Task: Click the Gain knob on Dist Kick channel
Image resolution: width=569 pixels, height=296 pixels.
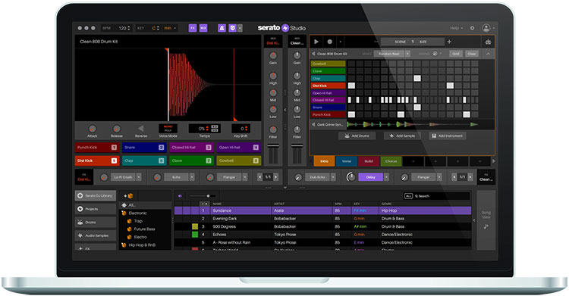Action: [x=273, y=55]
